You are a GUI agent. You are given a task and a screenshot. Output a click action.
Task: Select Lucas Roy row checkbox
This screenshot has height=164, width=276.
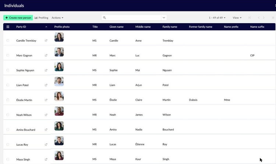pos(8,145)
